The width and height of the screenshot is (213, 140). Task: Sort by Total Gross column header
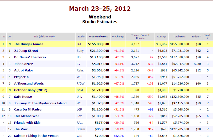point(179,37)
